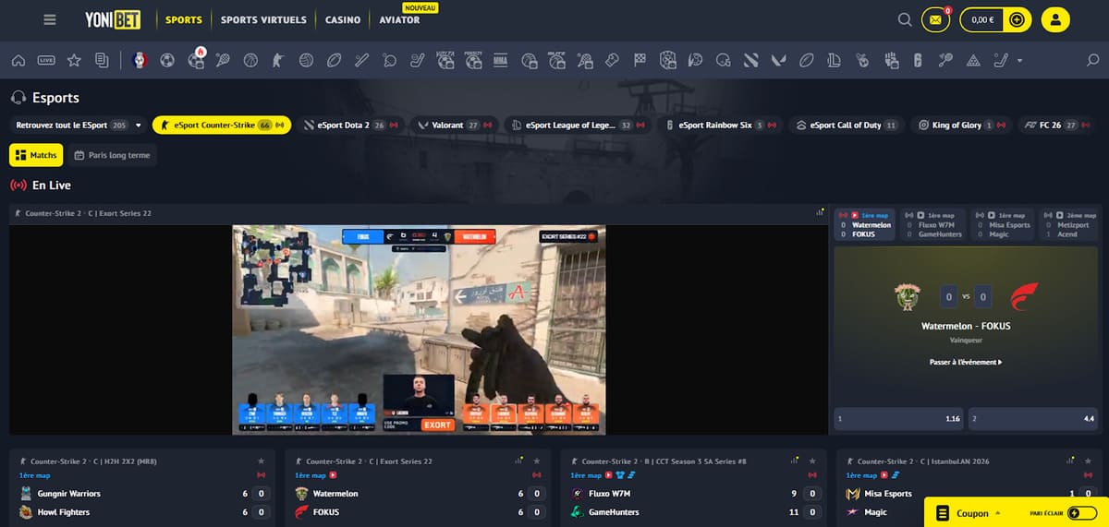Open stats icon on IstanbuLAN 2026 card
Image resolution: width=1109 pixels, height=527 pixels.
1070,461
